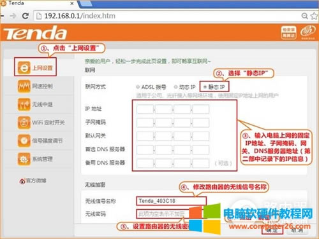Click the 无线信号名称 label text
Viewport: 319px width, 239px height.
(x=100, y=201)
